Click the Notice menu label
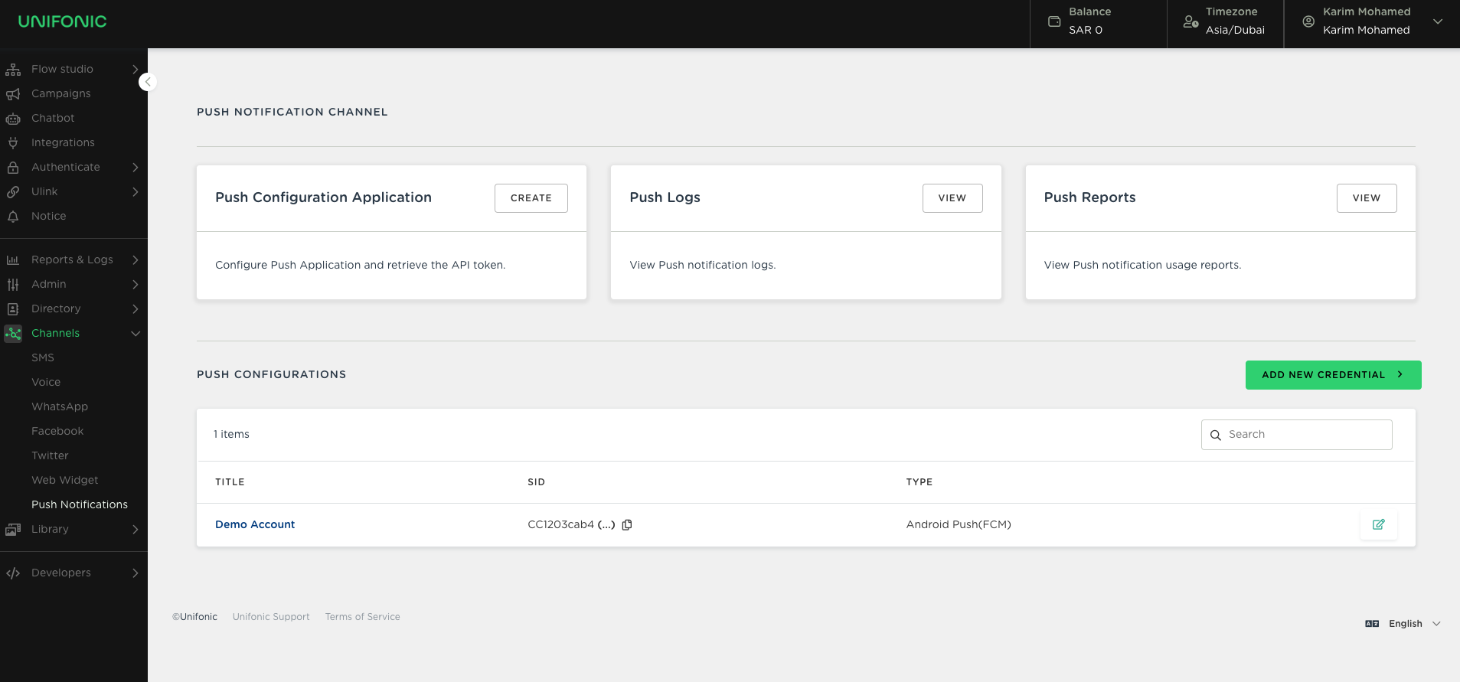Viewport: 1460px width, 682px height. pos(49,217)
